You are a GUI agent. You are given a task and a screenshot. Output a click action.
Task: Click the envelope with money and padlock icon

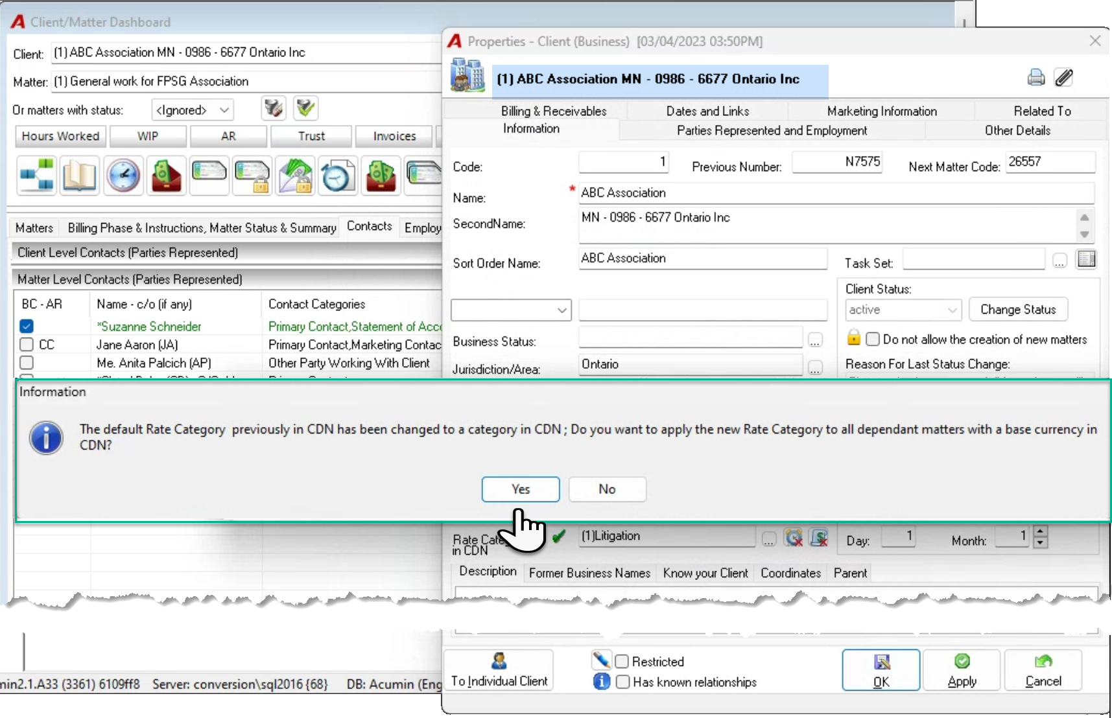pyautogui.click(x=295, y=176)
